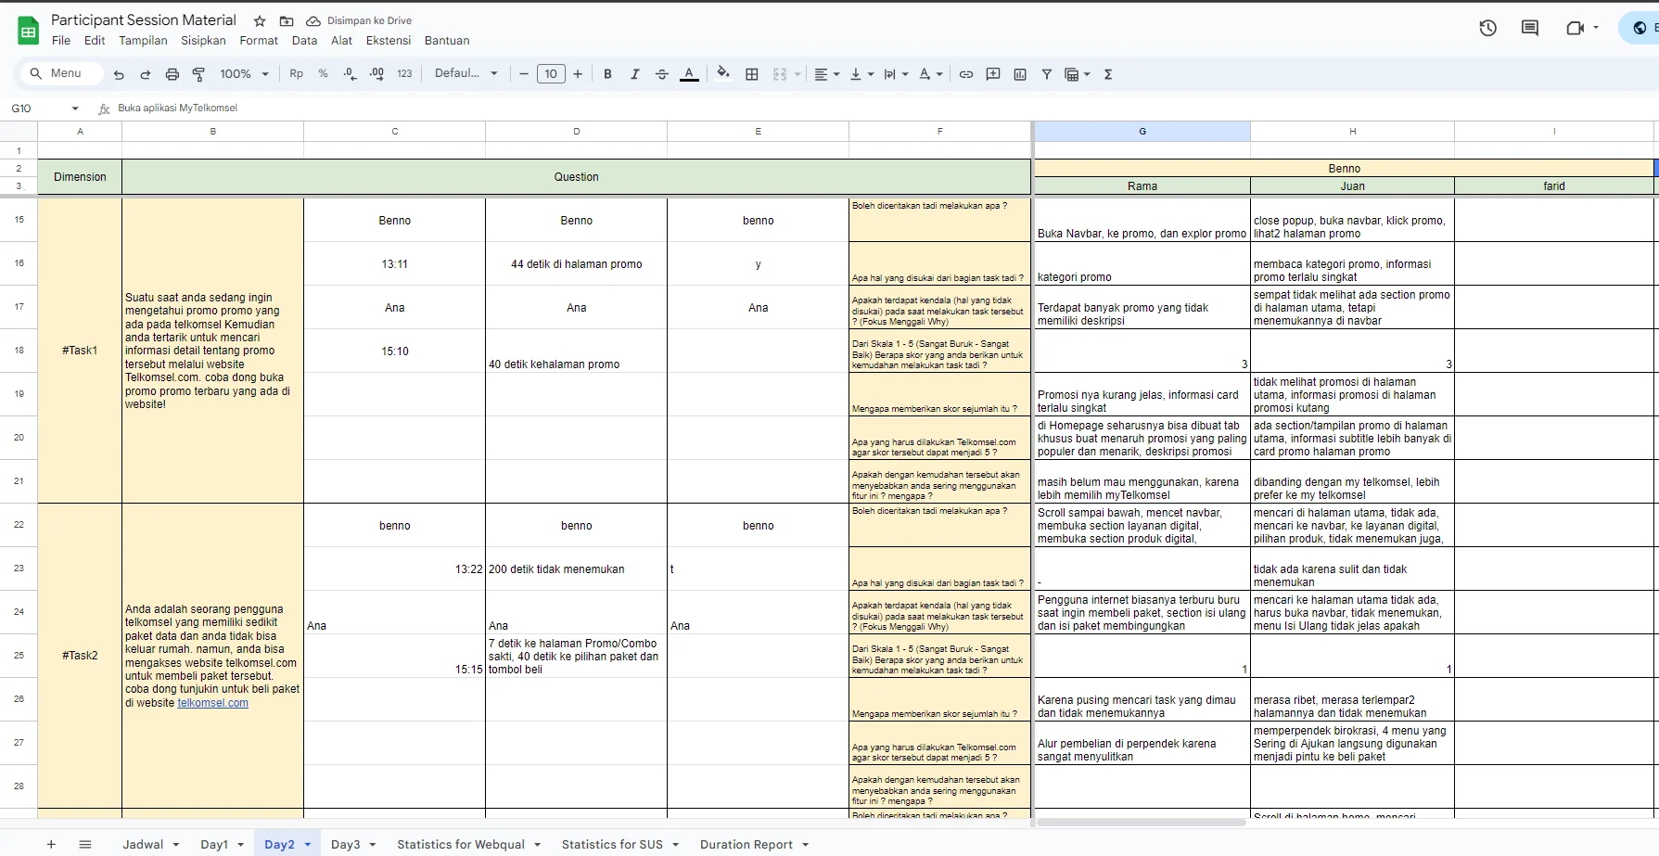This screenshot has height=856, width=1659.
Task: Open the Sisipkan menu
Action: click(x=203, y=41)
